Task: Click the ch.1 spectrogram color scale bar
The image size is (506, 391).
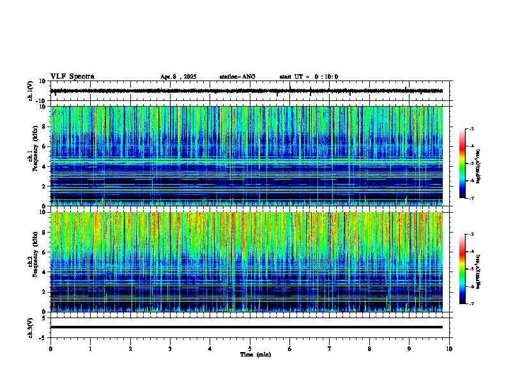Action: 463,164
